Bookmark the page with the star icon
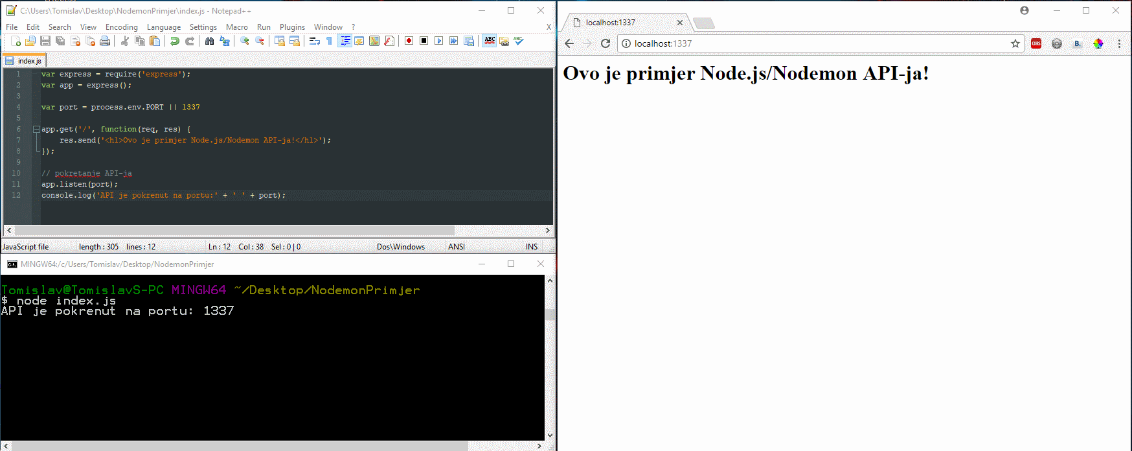Screen dimensions: 1132x451 (1015, 43)
